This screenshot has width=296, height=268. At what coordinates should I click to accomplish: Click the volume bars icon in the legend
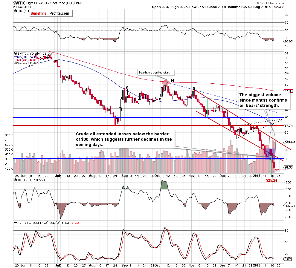pyautogui.click(x=15, y=63)
